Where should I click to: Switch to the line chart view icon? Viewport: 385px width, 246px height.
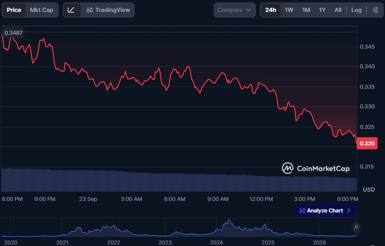pos(71,10)
